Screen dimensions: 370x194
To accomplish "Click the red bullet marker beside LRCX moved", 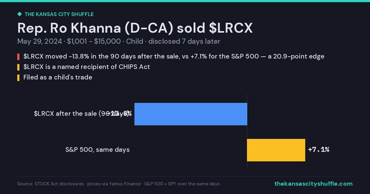I will coord(18,57).
